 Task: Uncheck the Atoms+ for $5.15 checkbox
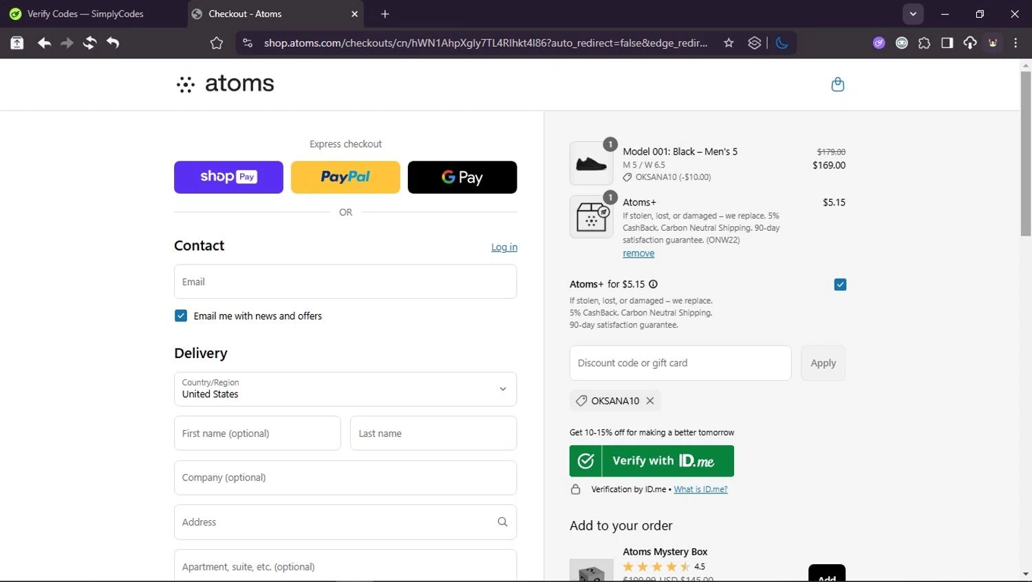840,284
